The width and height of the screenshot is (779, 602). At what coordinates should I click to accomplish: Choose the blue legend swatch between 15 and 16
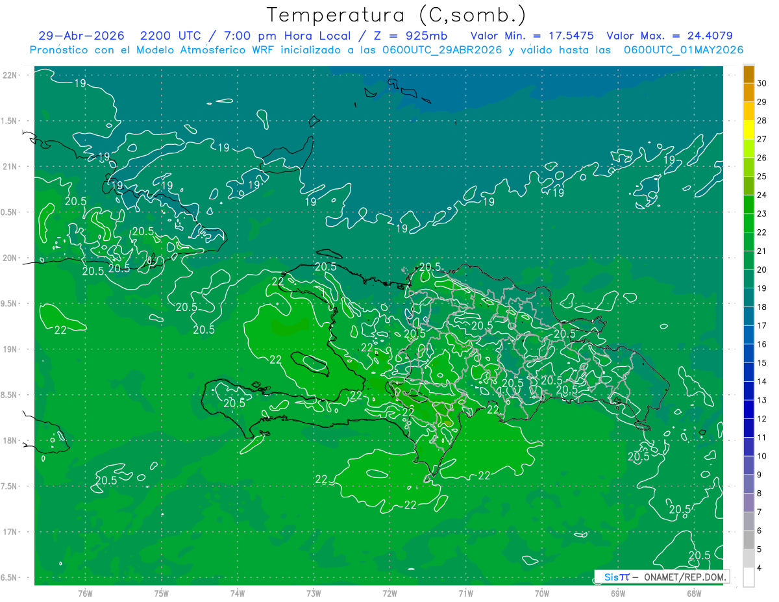[x=748, y=354]
